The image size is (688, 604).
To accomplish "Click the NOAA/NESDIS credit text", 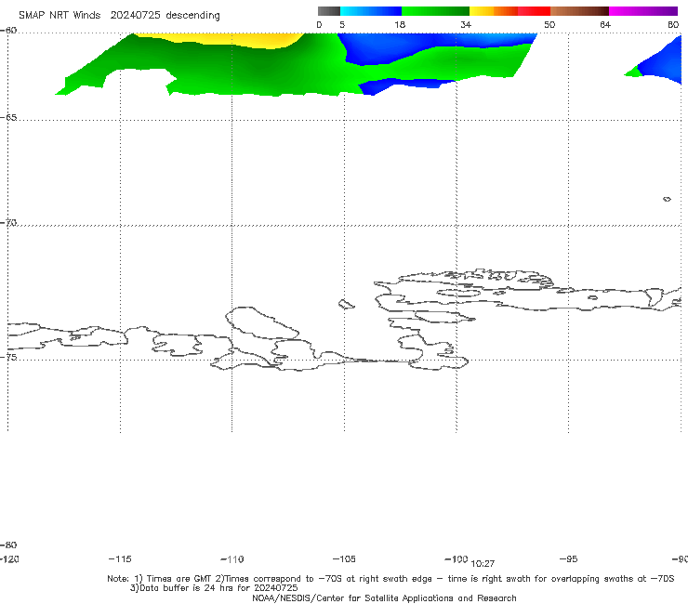I will (x=384, y=597).
